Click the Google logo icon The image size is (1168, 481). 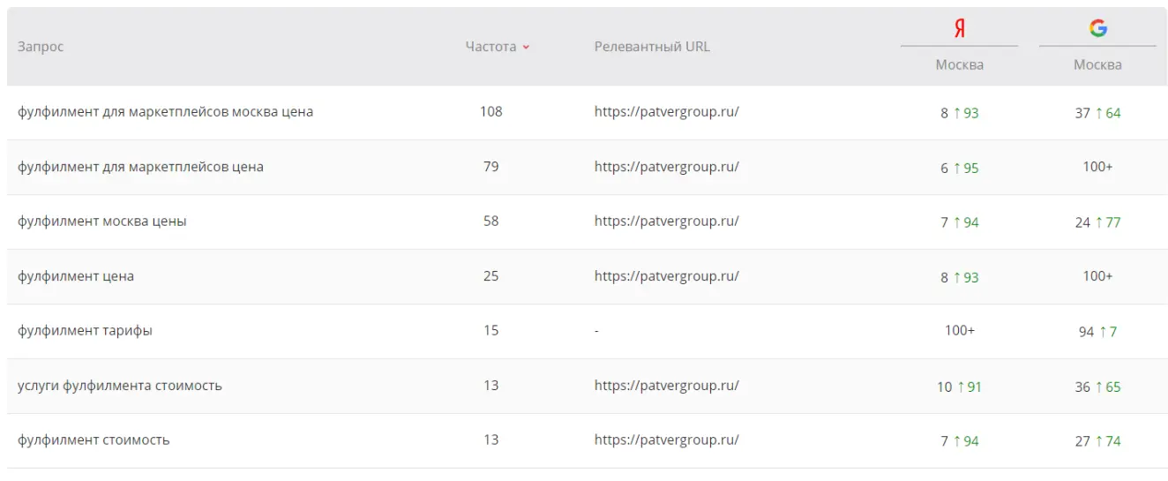(x=1097, y=29)
